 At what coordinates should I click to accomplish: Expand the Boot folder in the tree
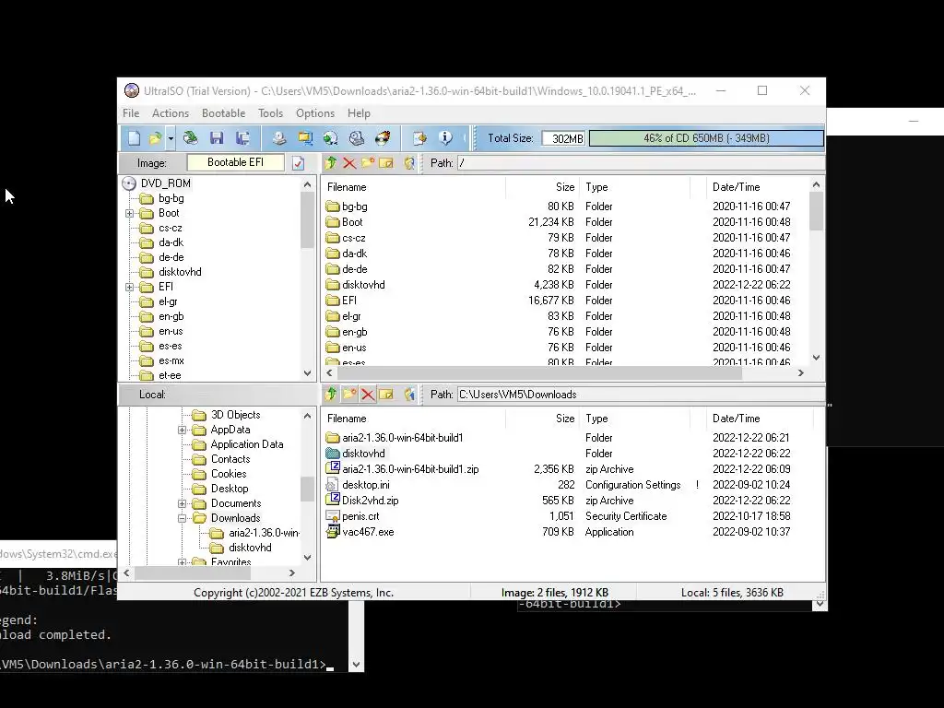click(x=129, y=213)
